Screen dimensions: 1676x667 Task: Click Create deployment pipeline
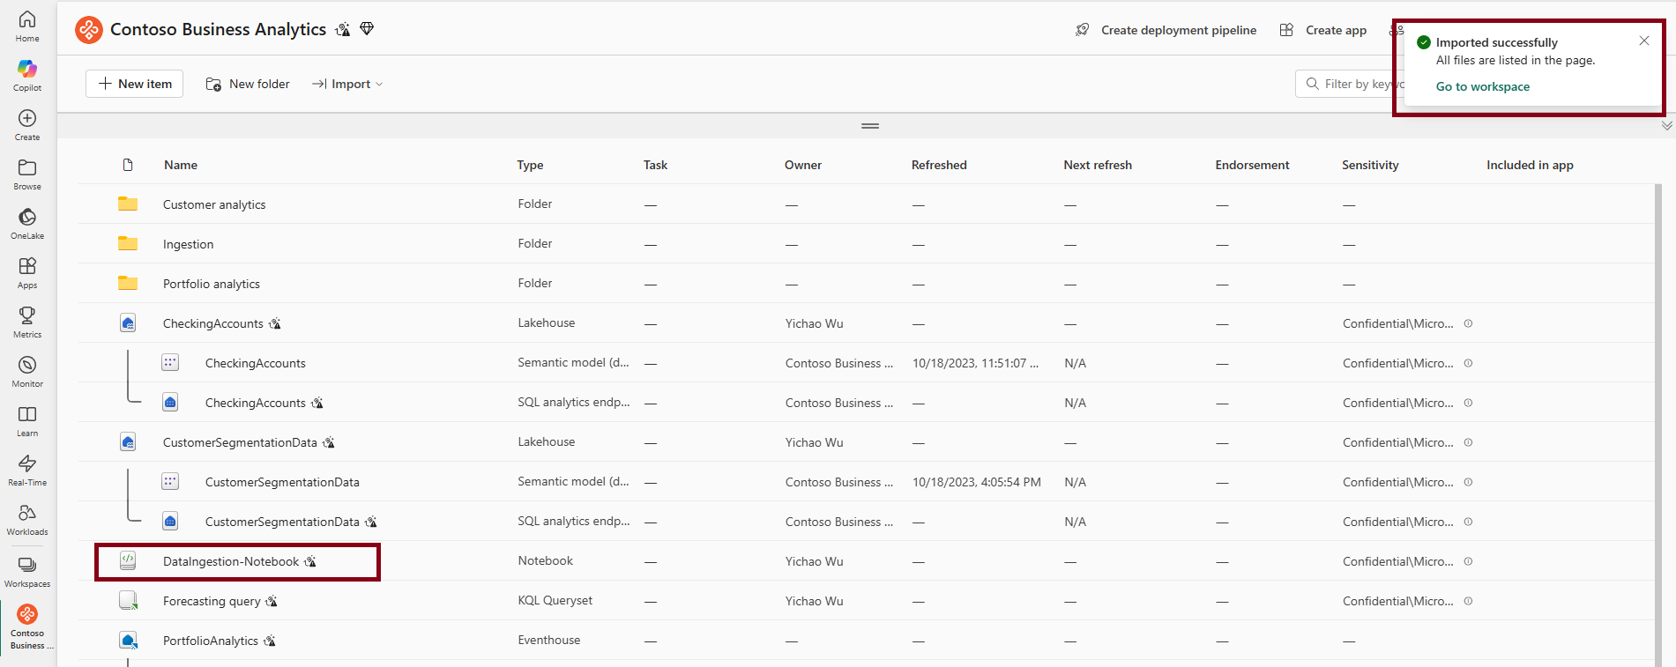[x=1166, y=30]
